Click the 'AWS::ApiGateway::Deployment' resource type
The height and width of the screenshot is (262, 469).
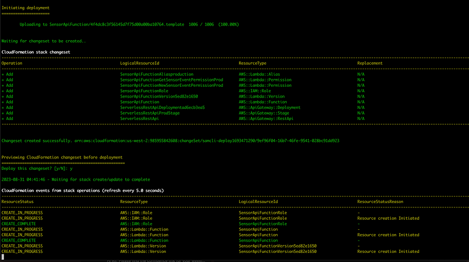(x=270, y=107)
